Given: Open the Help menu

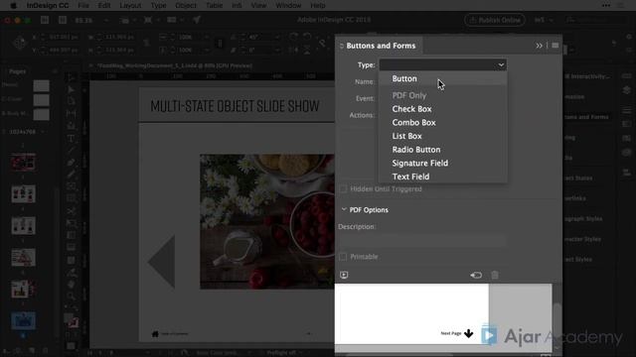Looking at the screenshot, I should [x=318, y=5].
